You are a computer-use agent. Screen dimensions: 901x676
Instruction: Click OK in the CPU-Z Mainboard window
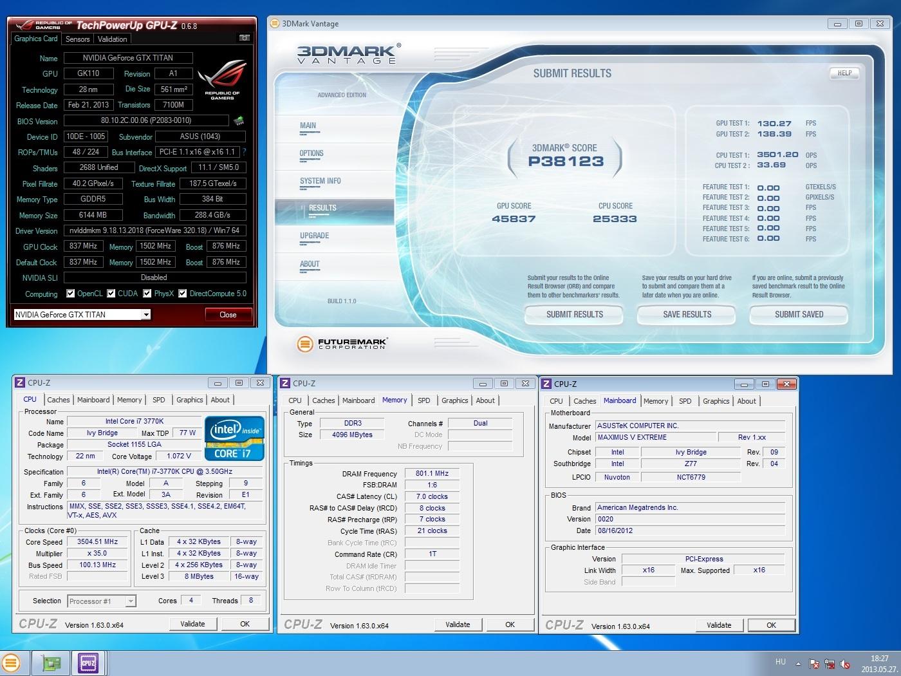pyautogui.click(x=771, y=625)
